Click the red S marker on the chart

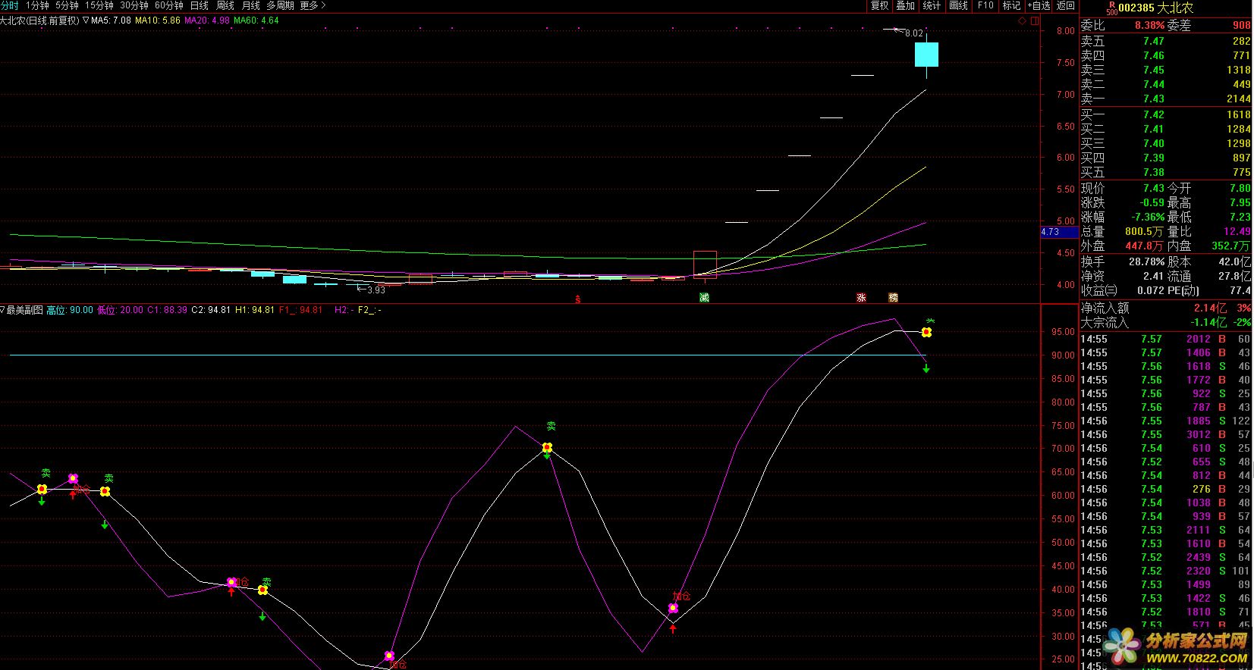(x=578, y=299)
